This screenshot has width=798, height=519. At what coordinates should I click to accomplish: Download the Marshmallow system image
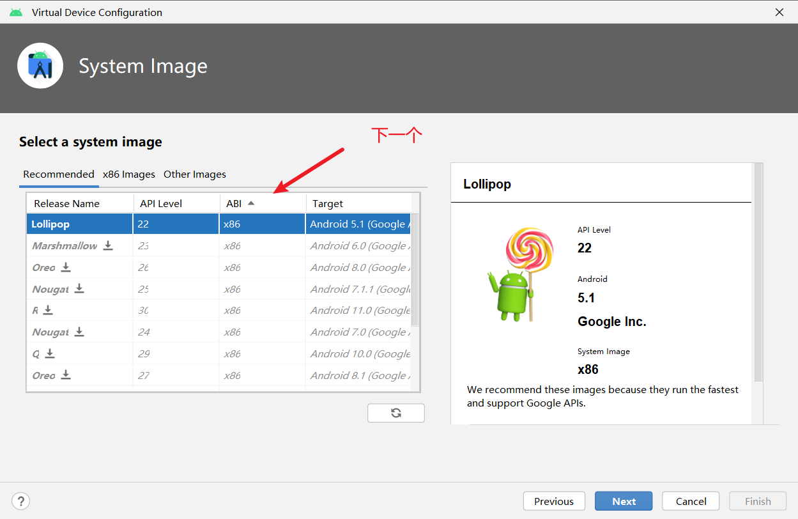coord(108,245)
